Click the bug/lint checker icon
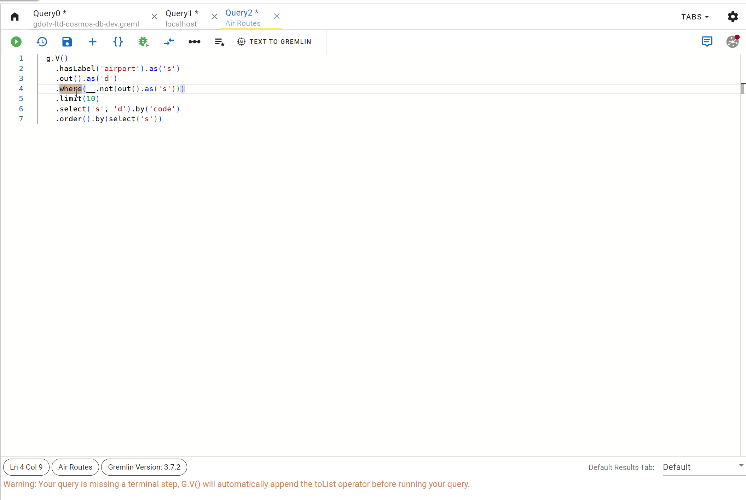This screenshot has height=500, width=746. [x=143, y=41]
